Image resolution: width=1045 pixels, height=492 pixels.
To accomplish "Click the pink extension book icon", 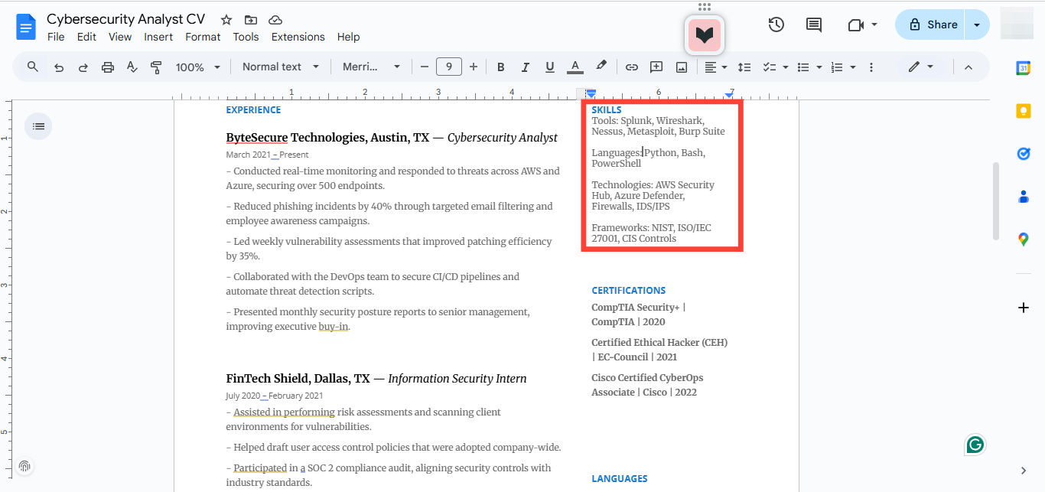I will [x=704, y=35].
